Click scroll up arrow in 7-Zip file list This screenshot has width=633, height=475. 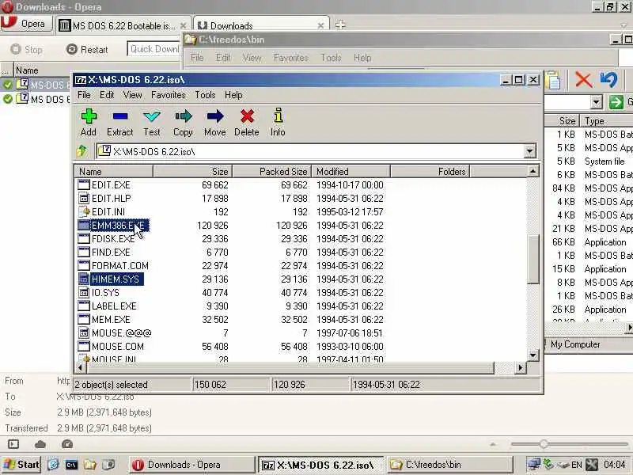[x=533, y=171]
